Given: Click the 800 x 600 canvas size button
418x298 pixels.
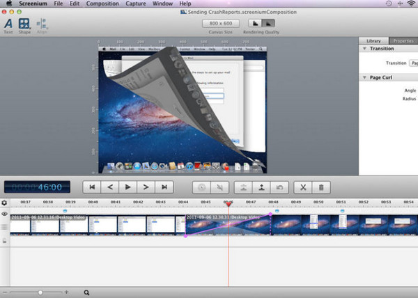Looking at the screenshot, I should click(220, 23).
